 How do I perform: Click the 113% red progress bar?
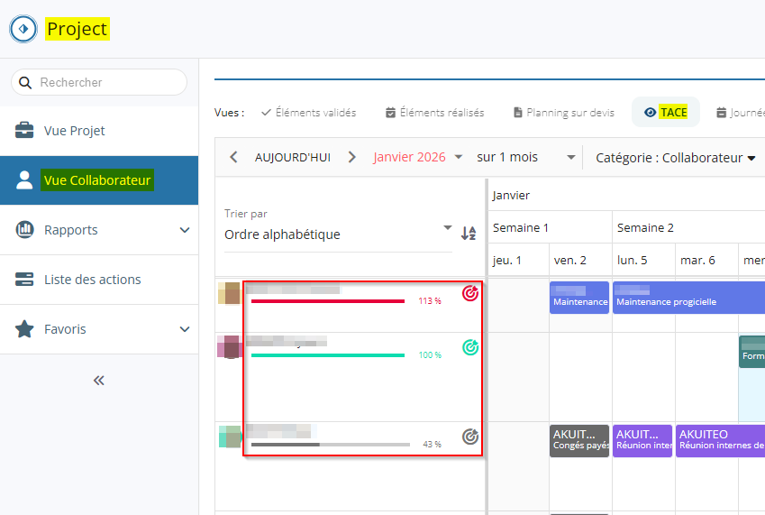[x=328, y=301]
